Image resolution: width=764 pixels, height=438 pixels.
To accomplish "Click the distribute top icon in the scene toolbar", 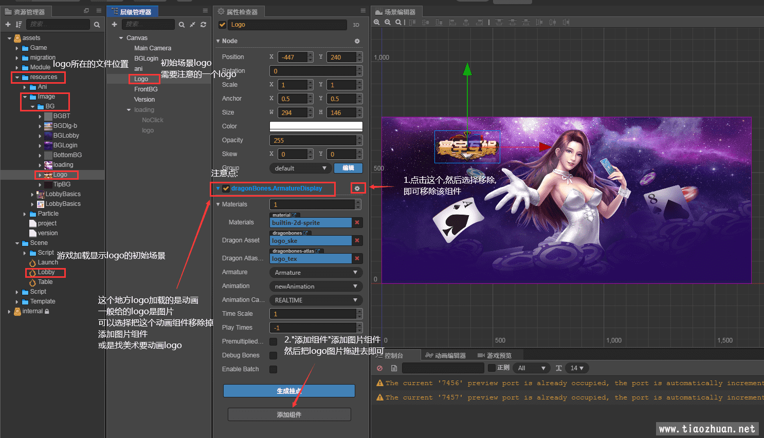I will point(498,22).
